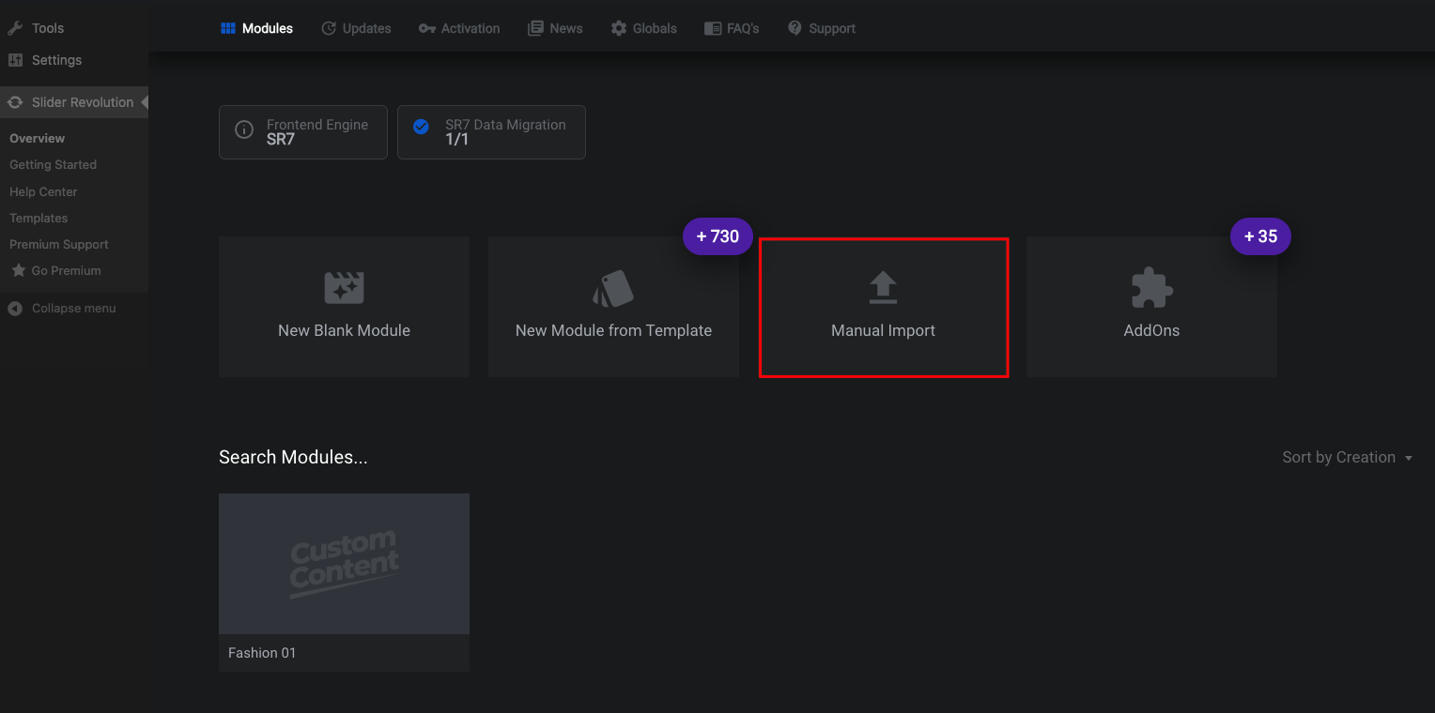Click the sparkle clapperboard New Blank Module icon

(x=344, y=287)
